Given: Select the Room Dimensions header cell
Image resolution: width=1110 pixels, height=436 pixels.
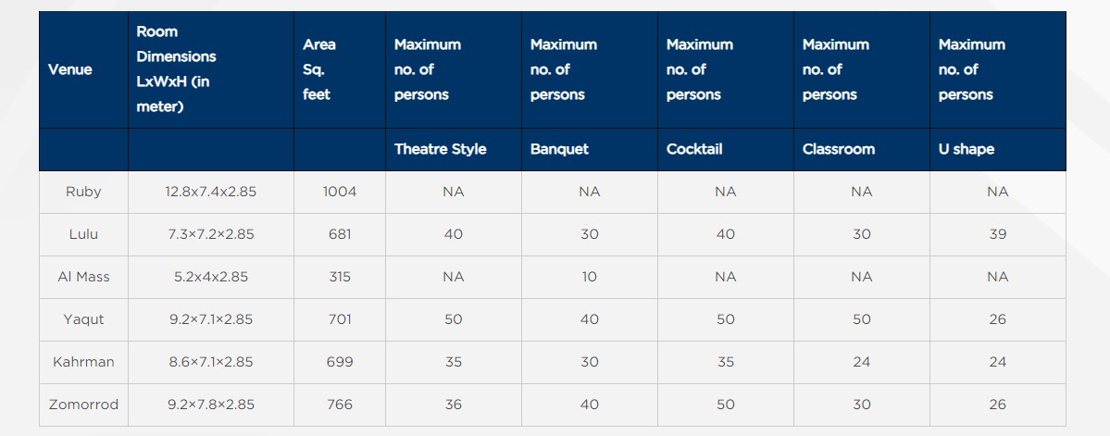Looking at the screenshot, I should point(176,69).
